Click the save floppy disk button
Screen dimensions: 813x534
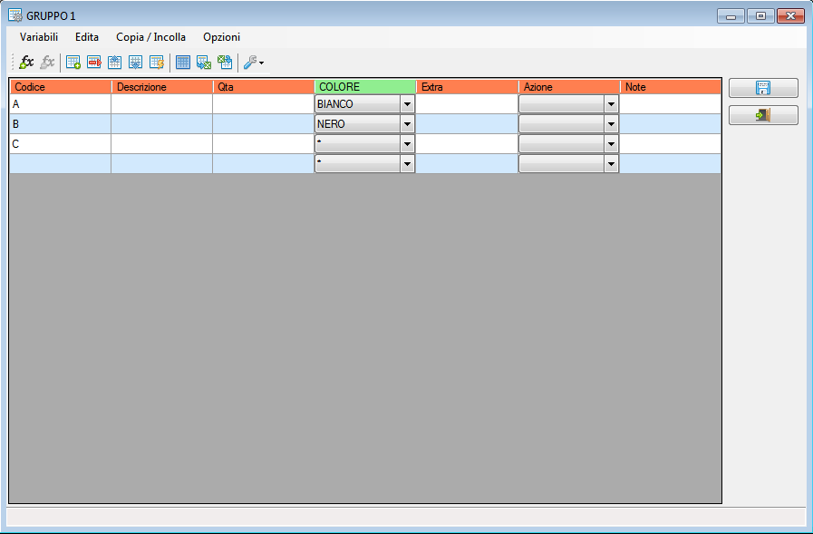pyautogui.click(x=763, y=88)
